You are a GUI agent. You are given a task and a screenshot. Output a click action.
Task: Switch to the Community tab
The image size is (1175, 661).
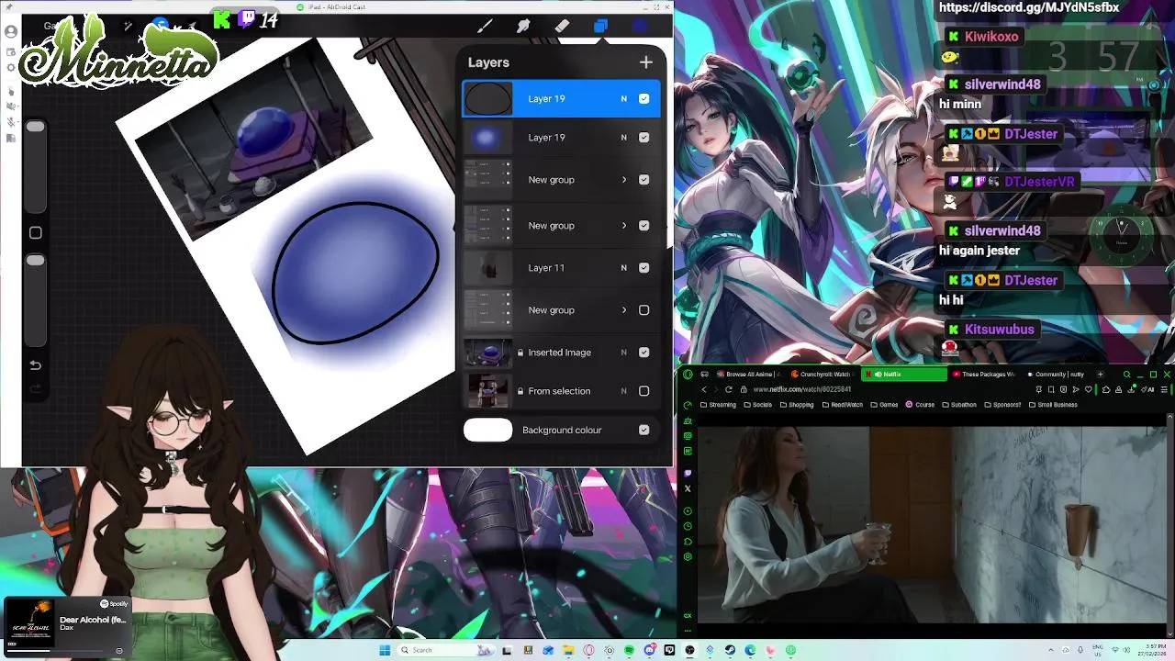(1056, 375)
